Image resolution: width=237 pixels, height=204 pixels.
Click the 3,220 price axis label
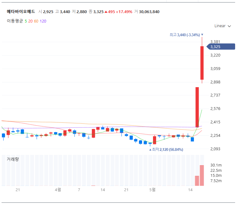point(215,55)
